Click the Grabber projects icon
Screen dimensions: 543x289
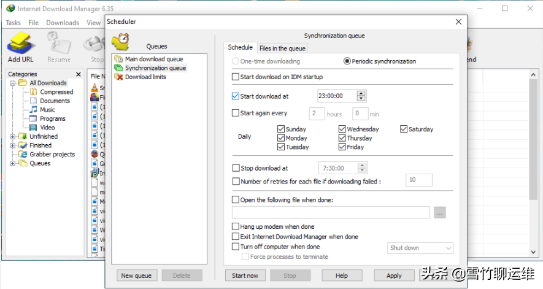click(23, 154)
